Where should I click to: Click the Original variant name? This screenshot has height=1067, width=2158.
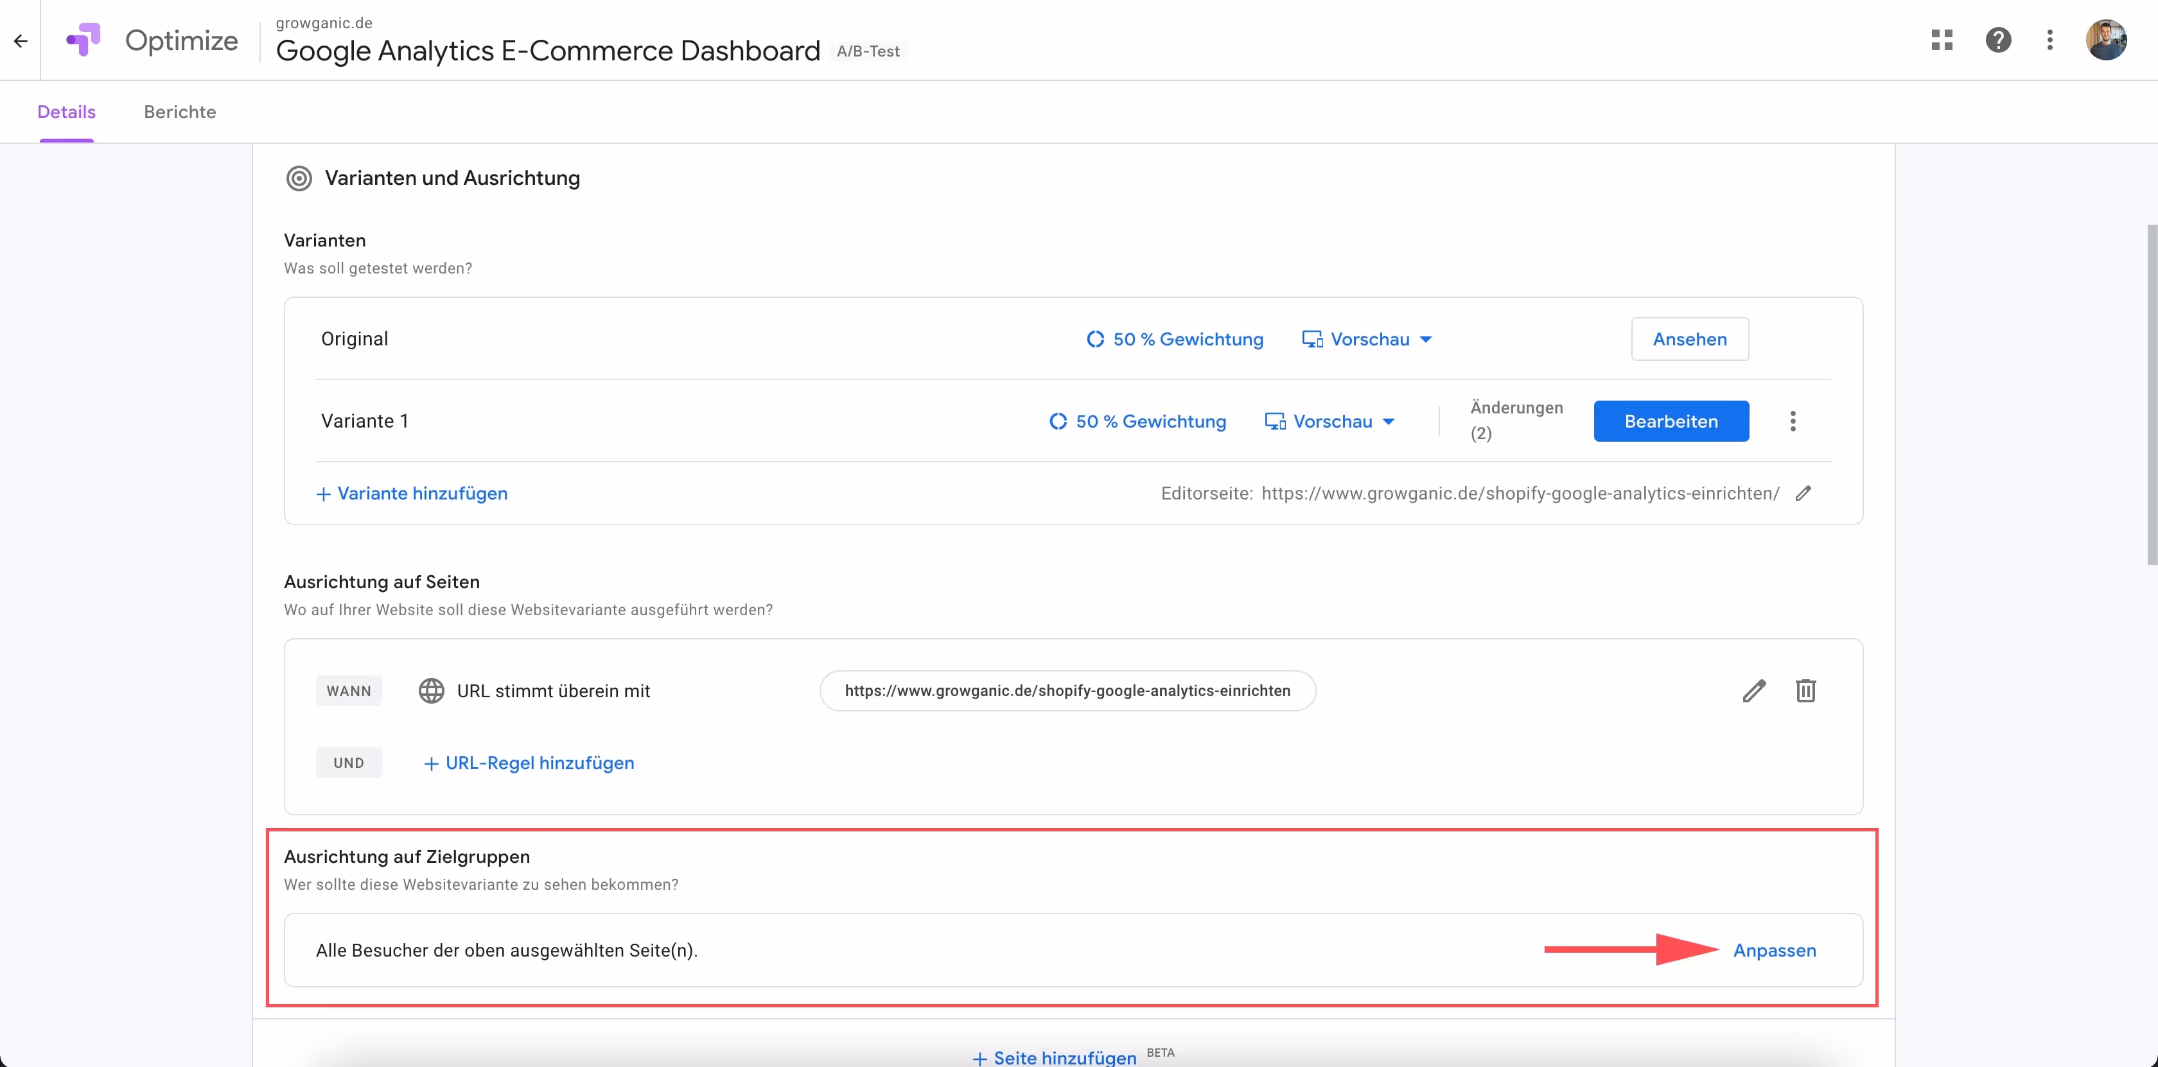click(x=355, y=339)
